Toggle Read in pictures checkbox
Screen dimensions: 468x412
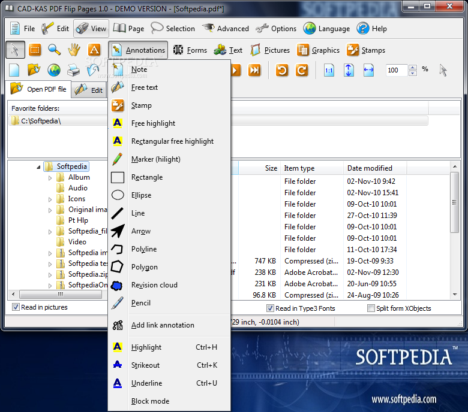(x=16, y=307)
